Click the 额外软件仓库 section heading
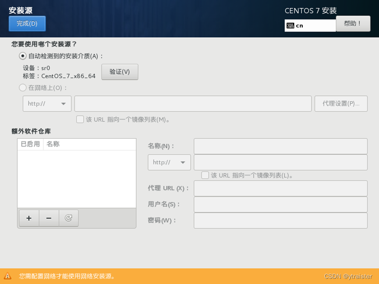This screenshot has width=379, height=284. coord(31,131)
